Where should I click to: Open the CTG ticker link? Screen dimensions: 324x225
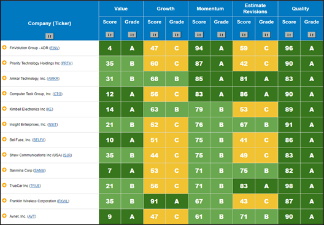click(x=58, y=94)
